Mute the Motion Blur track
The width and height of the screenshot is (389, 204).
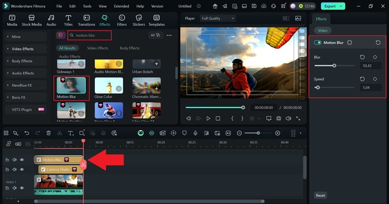(x=15, y=160)
